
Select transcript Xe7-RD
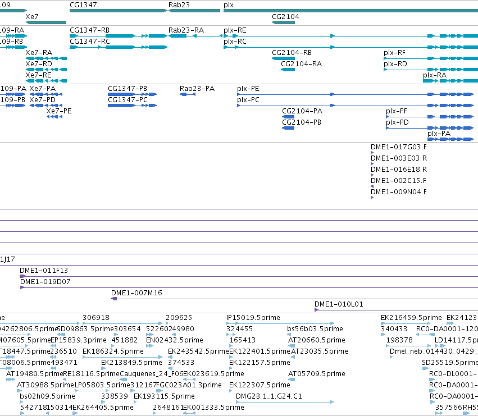pyautogui.click(x=46, y=70)
